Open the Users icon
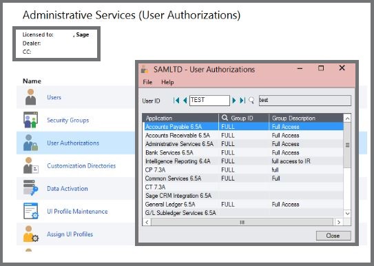Image resolution: width=374 pixels, height=266 pixels. (x=30, y=97)
